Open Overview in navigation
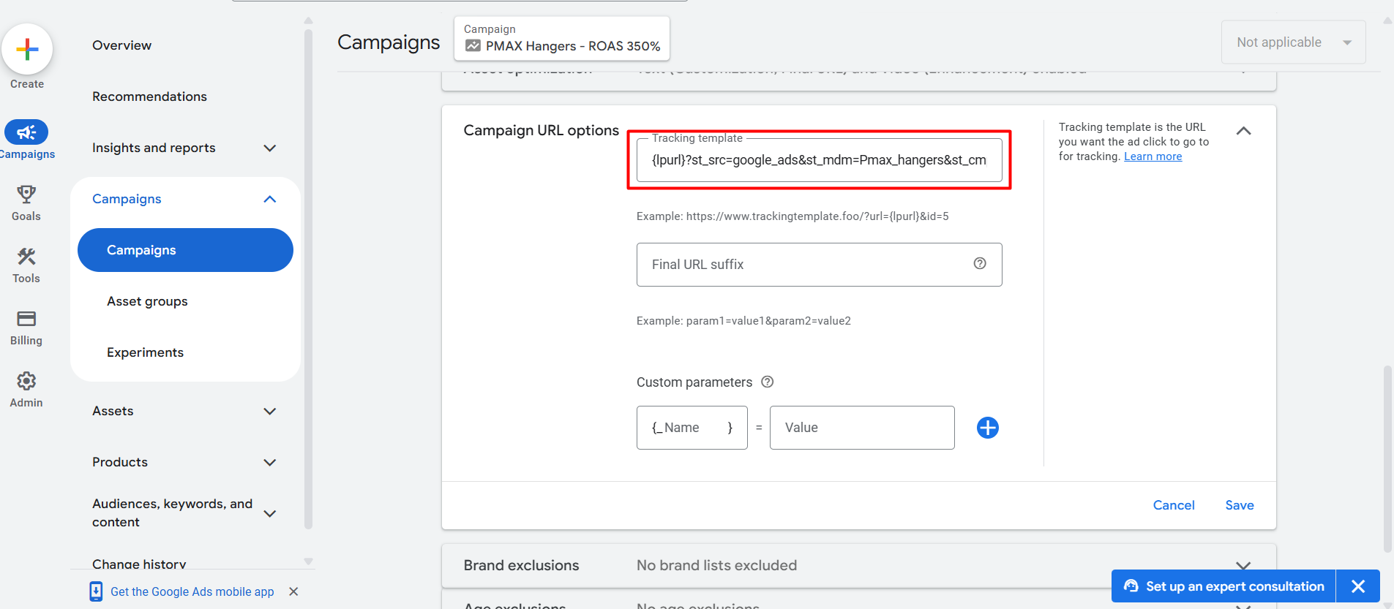Viewport: 1394px width, 609px height. 121,45
